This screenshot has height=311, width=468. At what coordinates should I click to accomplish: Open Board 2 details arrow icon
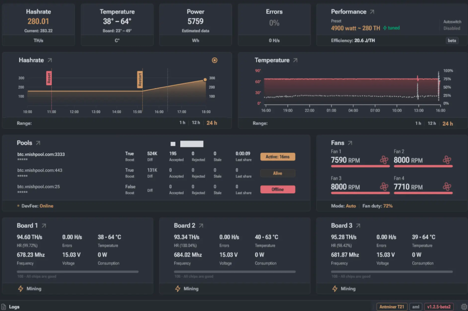pos(201,226)
